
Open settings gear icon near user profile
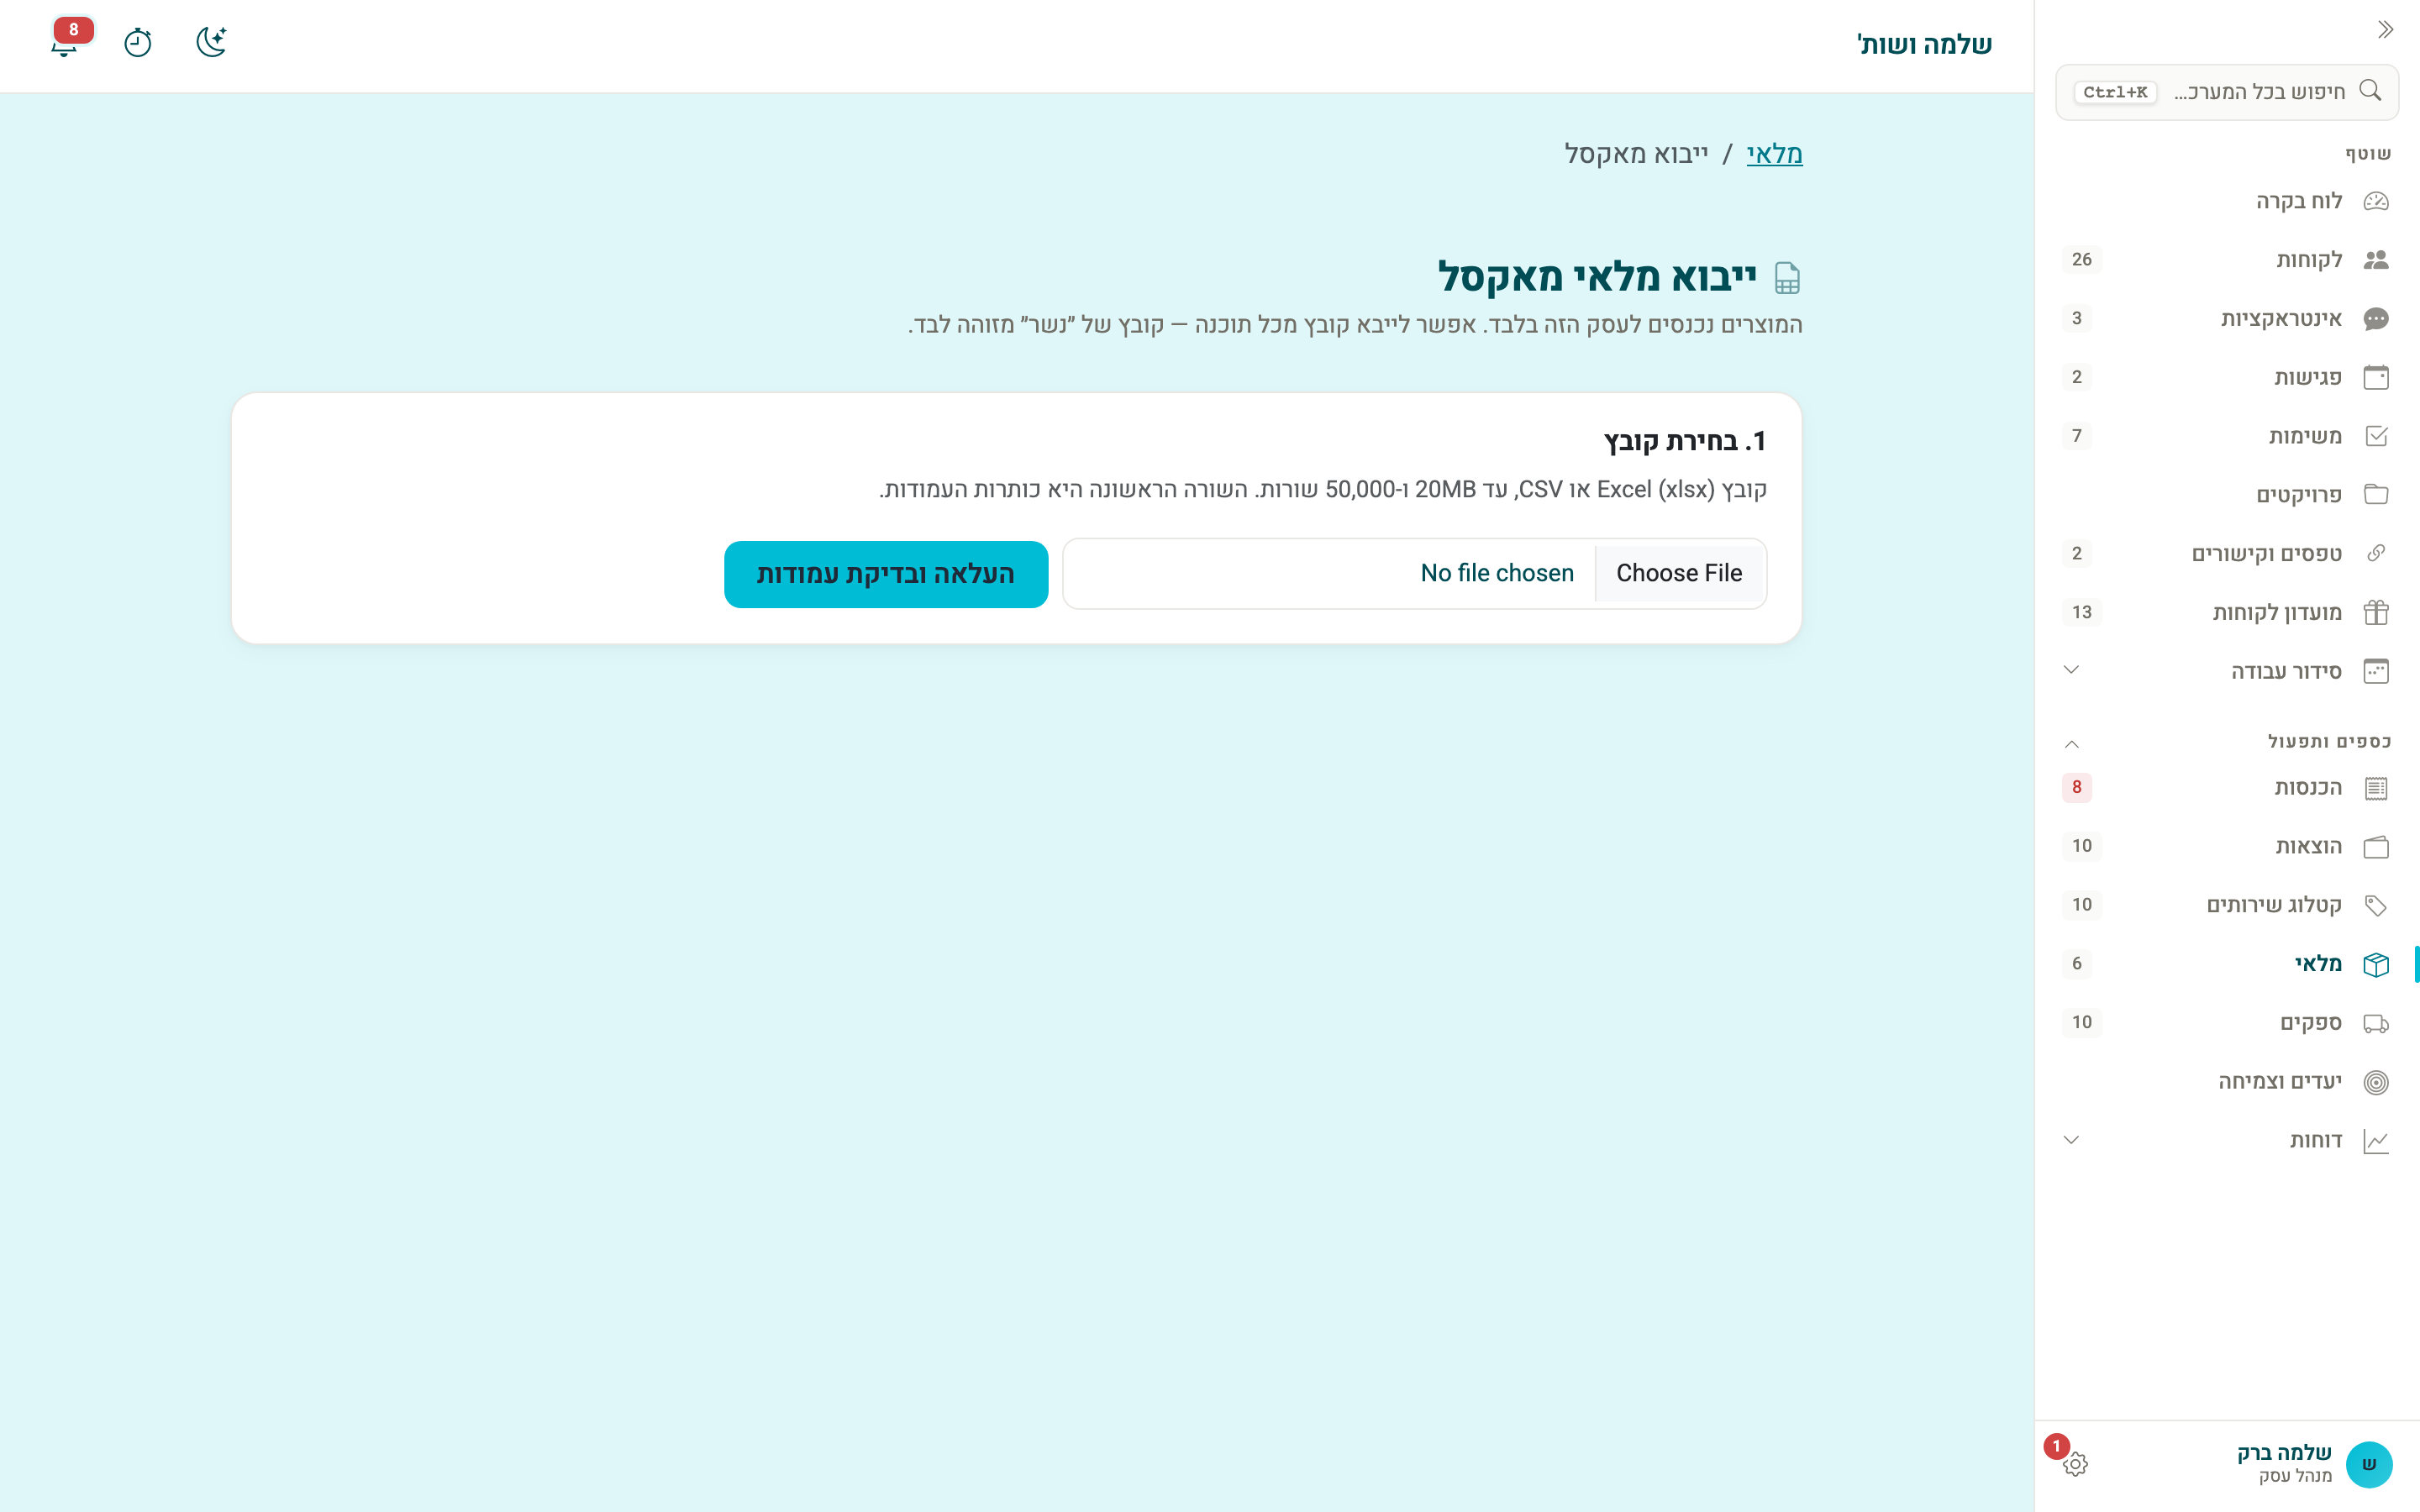click(x=2075, y=1464)
